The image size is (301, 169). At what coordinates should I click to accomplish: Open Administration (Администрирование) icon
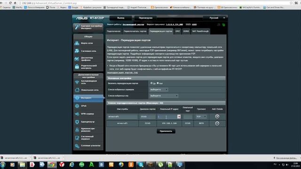(x=77, y=130)
